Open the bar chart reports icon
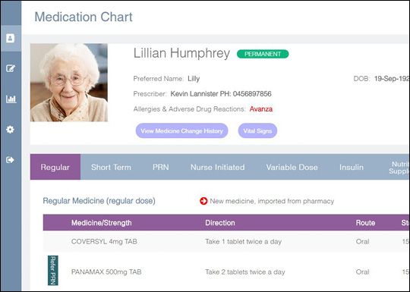This screenshot has width=410, height=292. click(x=11, y=99)
